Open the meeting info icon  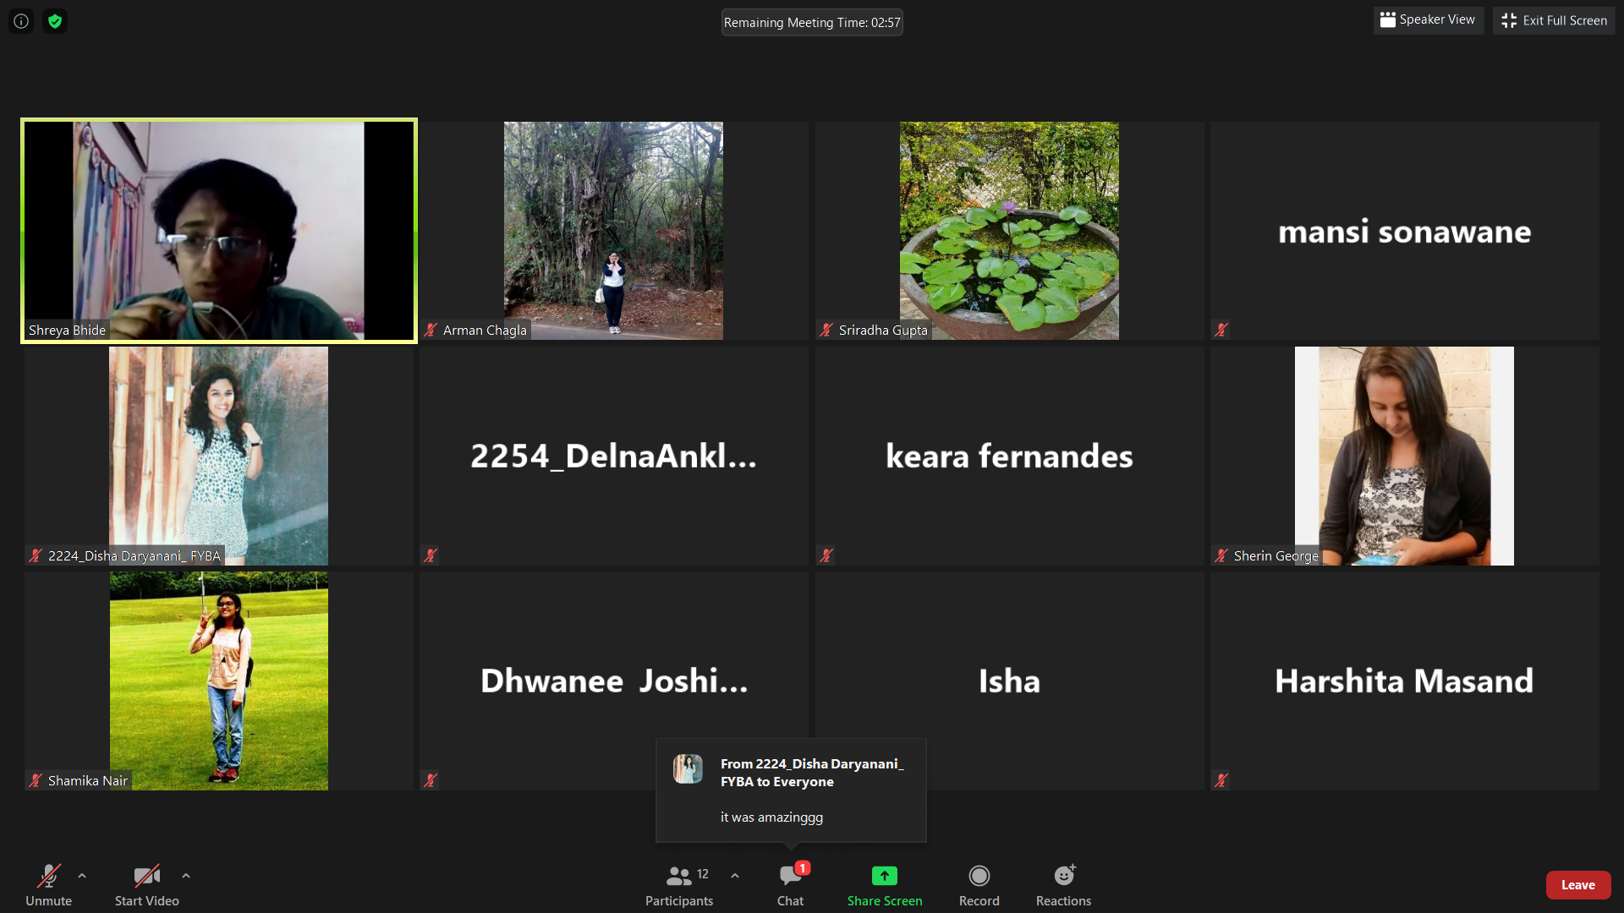(x=21, y=21)
